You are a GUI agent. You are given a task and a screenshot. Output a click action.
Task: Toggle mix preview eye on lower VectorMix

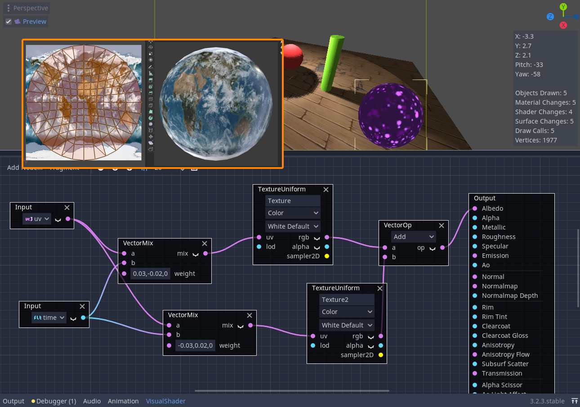241,326
